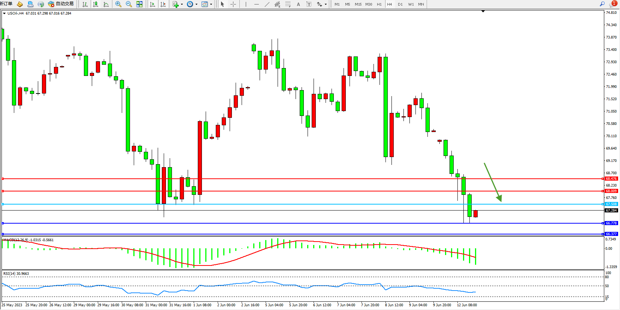This screenshot has height=310, width=620.
Task: Expand the chart templates dropdown arrow
Action: tap(211, 4)
